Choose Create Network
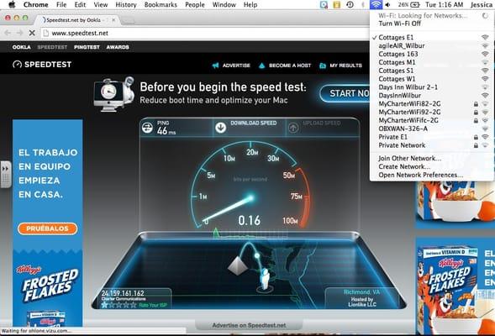 (x=432, y=166)
